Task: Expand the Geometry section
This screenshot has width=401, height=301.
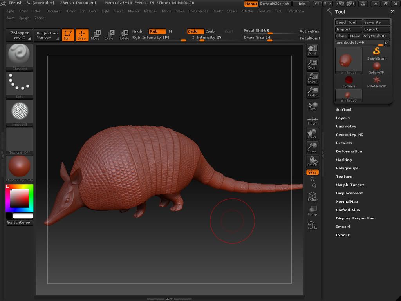Action: [346, 126]
